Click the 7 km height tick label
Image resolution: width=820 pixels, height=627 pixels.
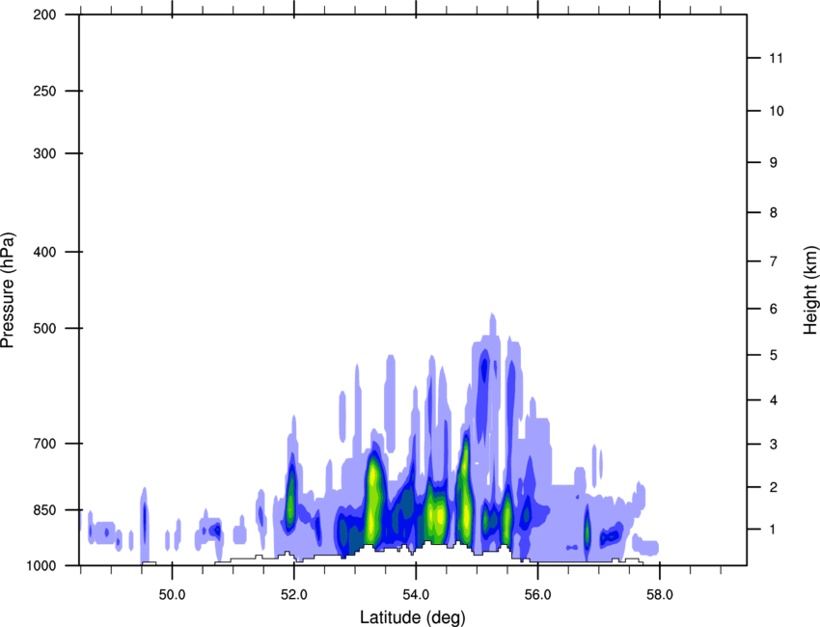tap(774, 261)
